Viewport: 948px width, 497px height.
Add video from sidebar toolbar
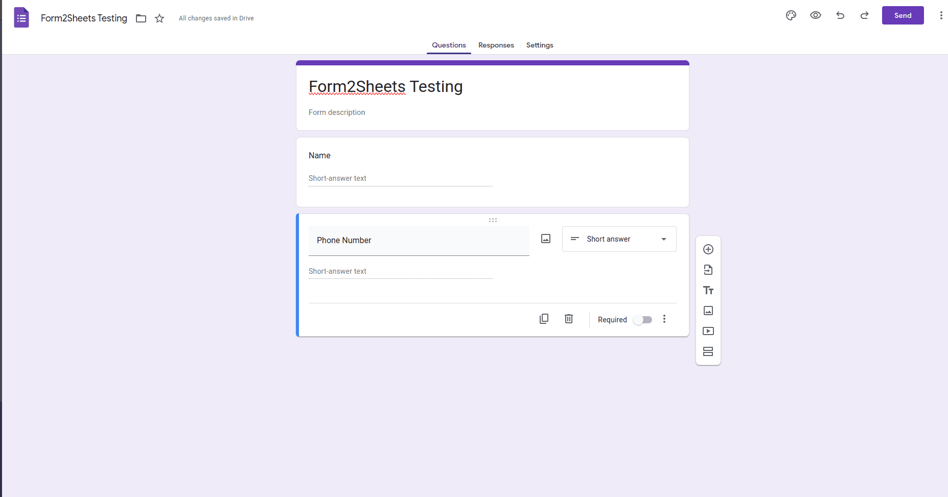click(708, 331)
